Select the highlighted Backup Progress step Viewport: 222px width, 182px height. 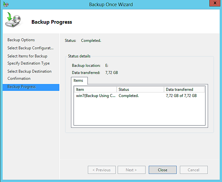click(x=31, y=87)
